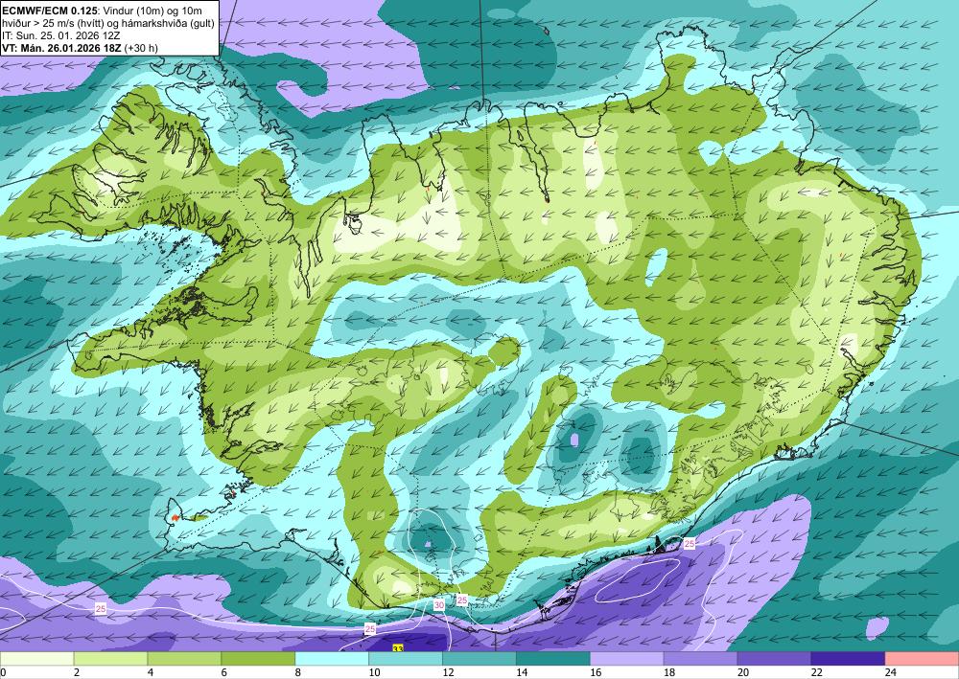
Task: Click the 18–20 m/s purple swatch
Action: pyautogui.click(x=700, y=659)
